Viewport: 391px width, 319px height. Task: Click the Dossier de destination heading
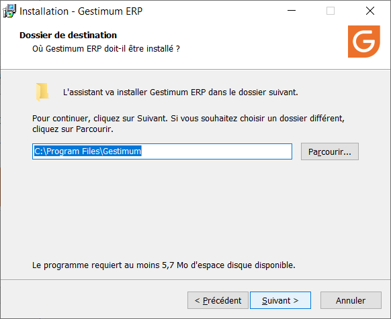(x=68, y=35)
